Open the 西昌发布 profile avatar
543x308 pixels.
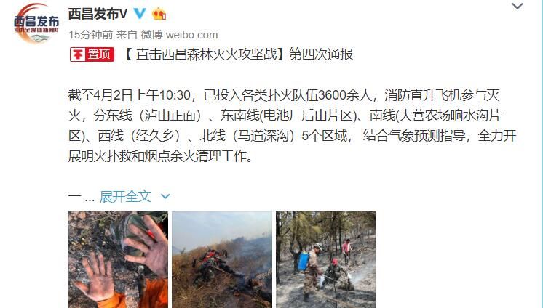click(36, 23)
